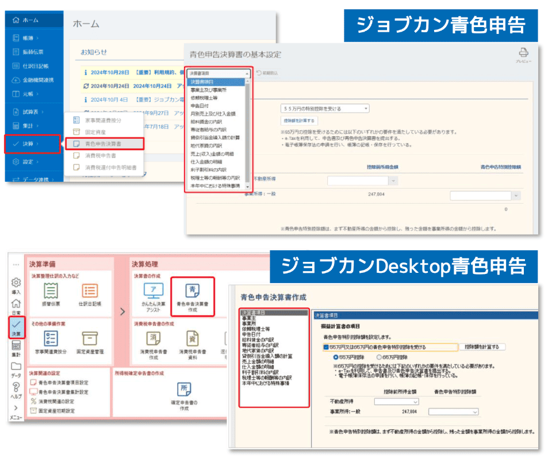Click the printer preview icon
552x461 pixels.
coord(523,52)
